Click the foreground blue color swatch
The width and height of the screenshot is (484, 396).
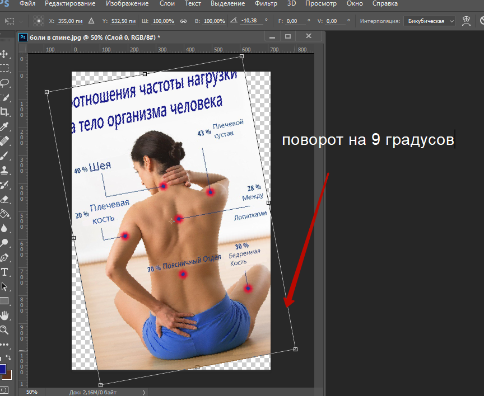click(2, 370)
